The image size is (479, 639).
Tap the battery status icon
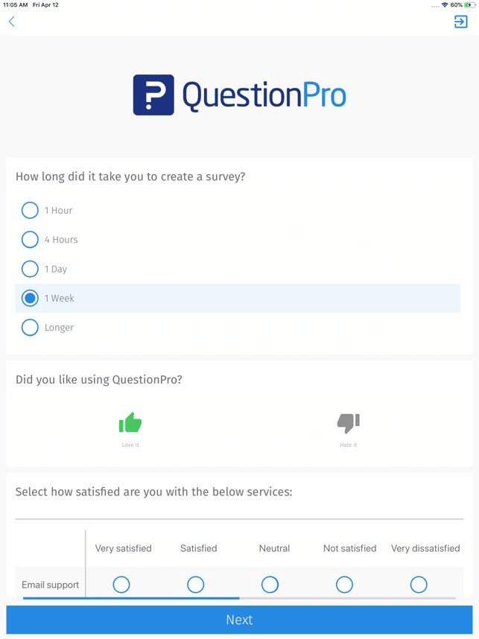[x=469, y=5]
